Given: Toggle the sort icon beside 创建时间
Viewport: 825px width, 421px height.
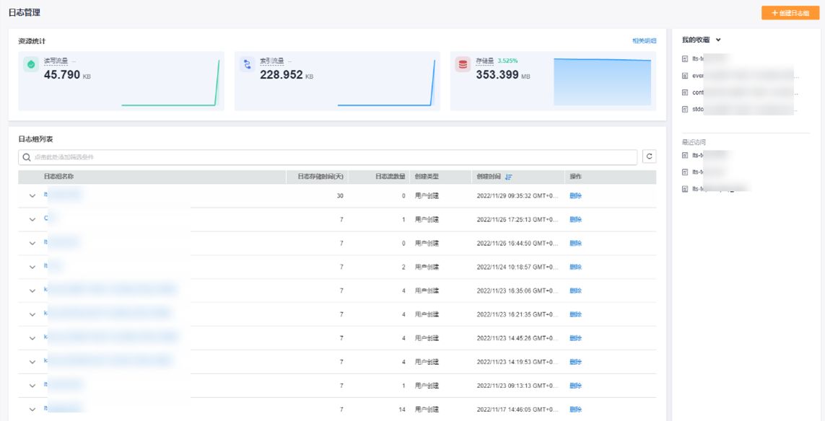Looking at the screenshot, I should coord(509,177).
